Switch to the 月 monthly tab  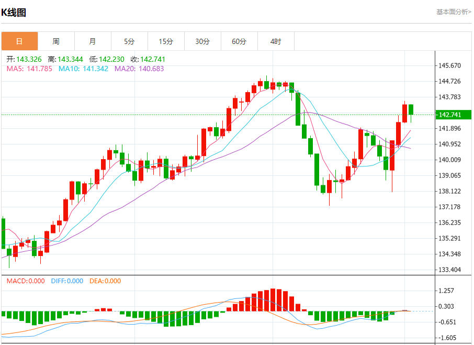click(93, 41)
